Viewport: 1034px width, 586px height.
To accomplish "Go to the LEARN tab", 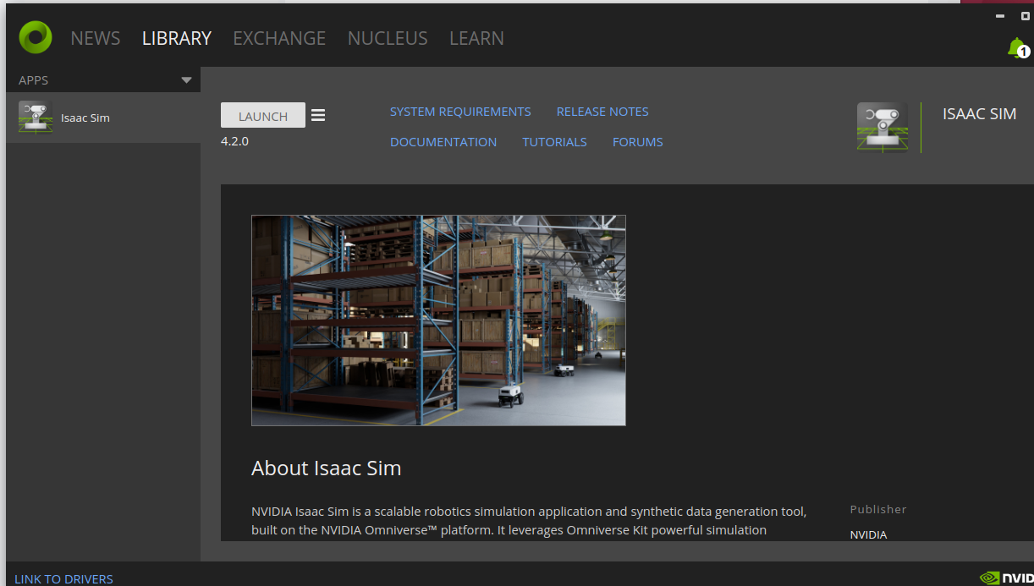I will click(476, 38).
